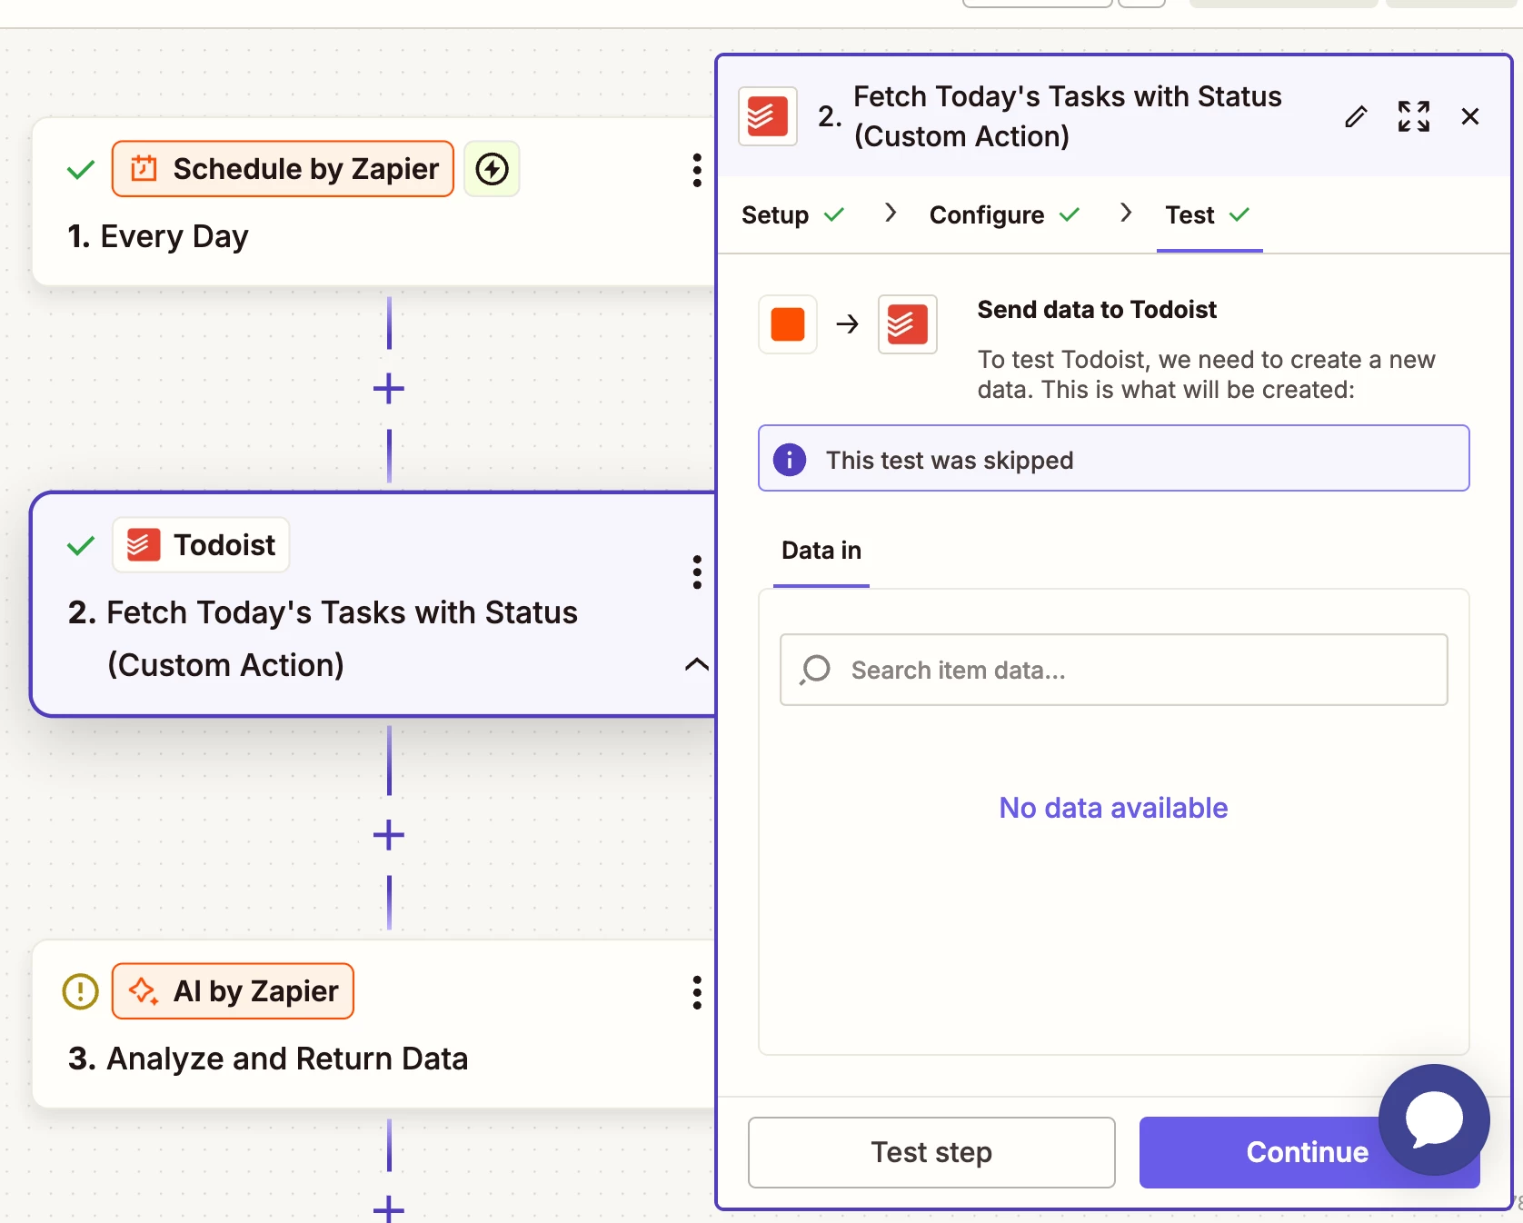Switch to the Setup tab
This screenshot has width=1523, height=1223.
click(x=792, y=215)
